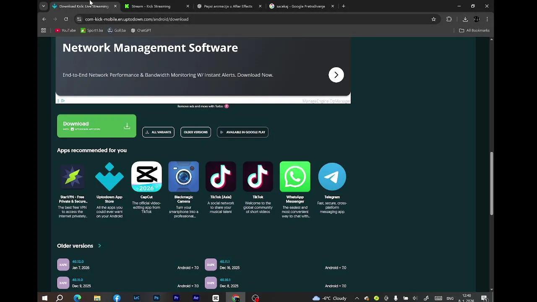Click the ad's round next arrow button
Screen dimensions: 537x302
[x=336, y=75]
